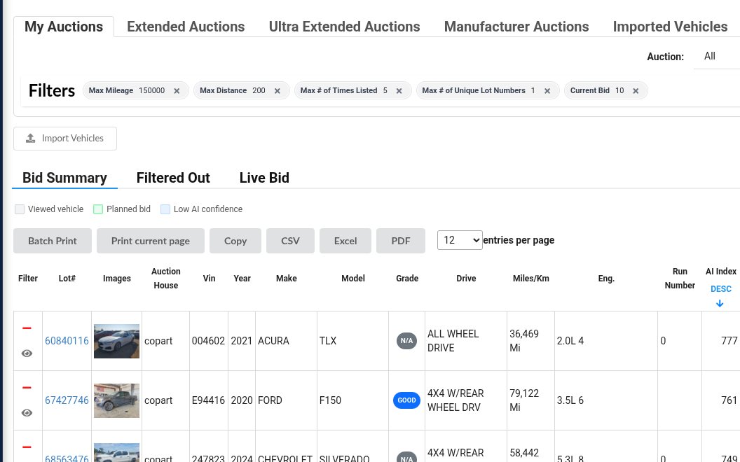Image resolution: width=740 pixels, height=462 pixels.
Task: Switch to the Ultra Extended Auctions tab
Action: tap(345, 27)
